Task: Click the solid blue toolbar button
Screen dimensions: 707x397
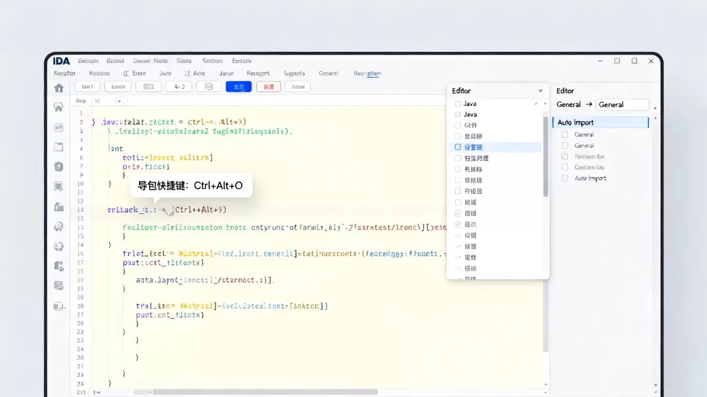Action: 239,87
